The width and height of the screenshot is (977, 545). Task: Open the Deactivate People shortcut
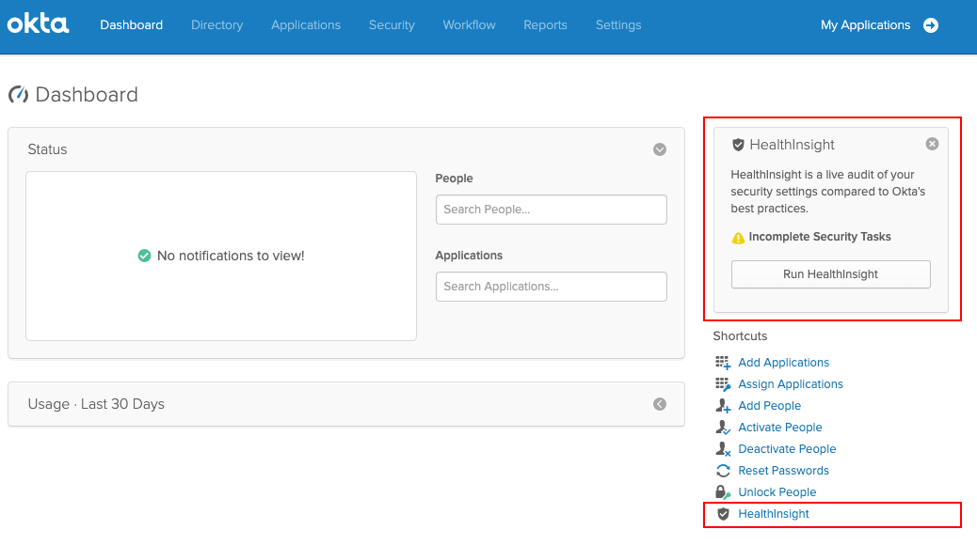tap(787, 449)
